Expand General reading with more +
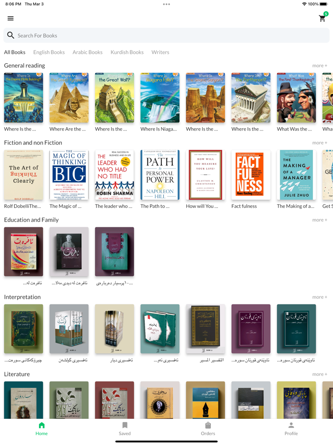This screenshot has height=445, width=333. [320, 66]
